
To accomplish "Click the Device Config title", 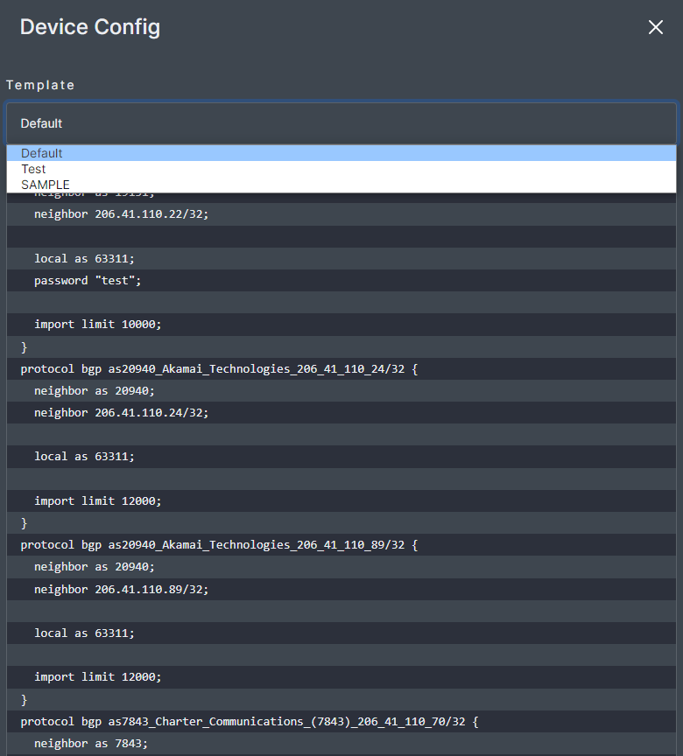I will coord(90,27).
